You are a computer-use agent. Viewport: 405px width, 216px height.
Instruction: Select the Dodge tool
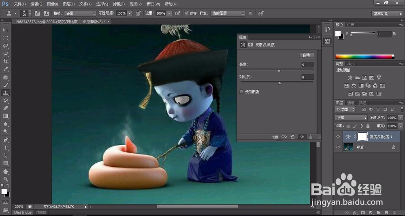(x=5, y=131)
